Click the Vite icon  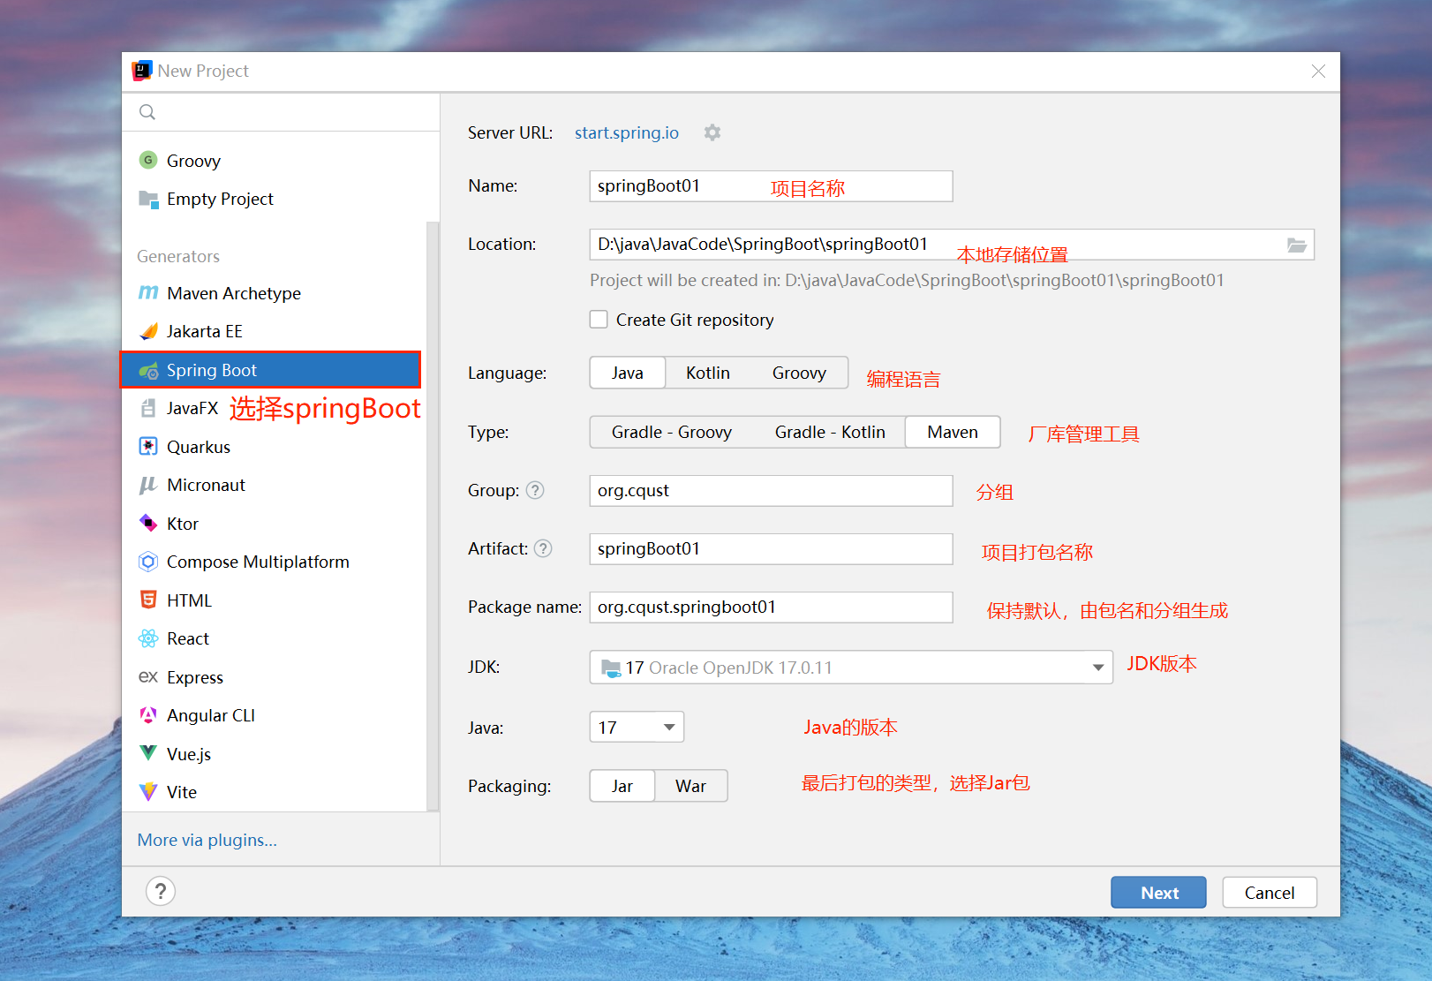click(148, 792)
